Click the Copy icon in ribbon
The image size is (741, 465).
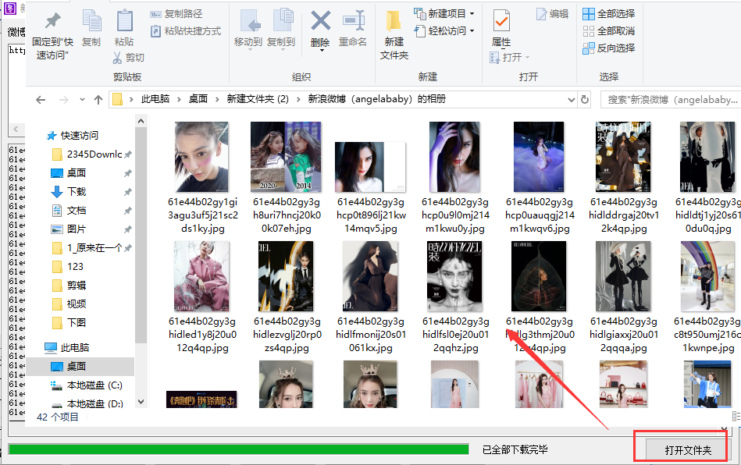(x=91, y=21)
